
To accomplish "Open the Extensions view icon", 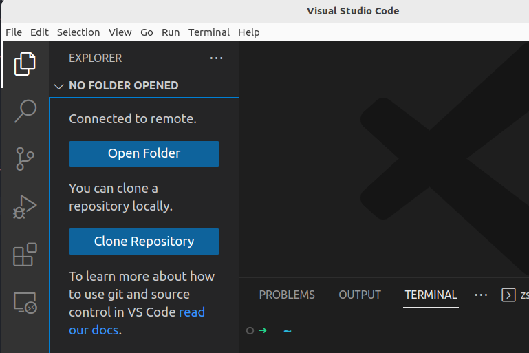I will pos(25,255).
